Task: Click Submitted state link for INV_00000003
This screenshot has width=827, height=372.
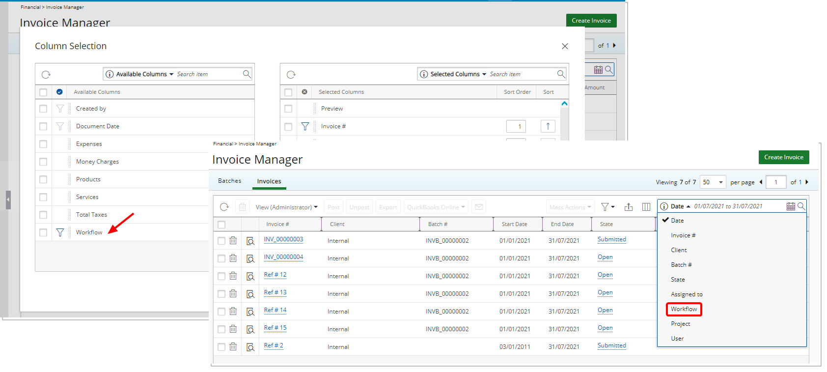Action: pos(612,239)
